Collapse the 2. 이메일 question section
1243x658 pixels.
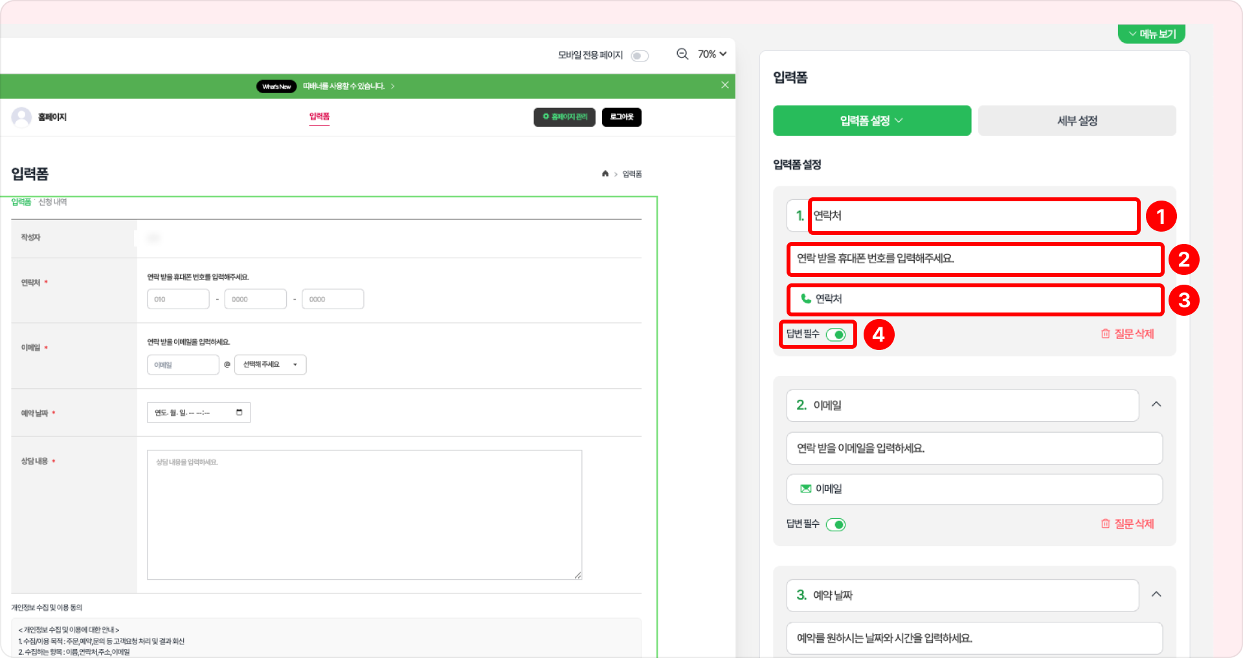tap(1156, 405)
